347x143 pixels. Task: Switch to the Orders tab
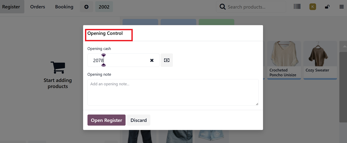[37, 7]
